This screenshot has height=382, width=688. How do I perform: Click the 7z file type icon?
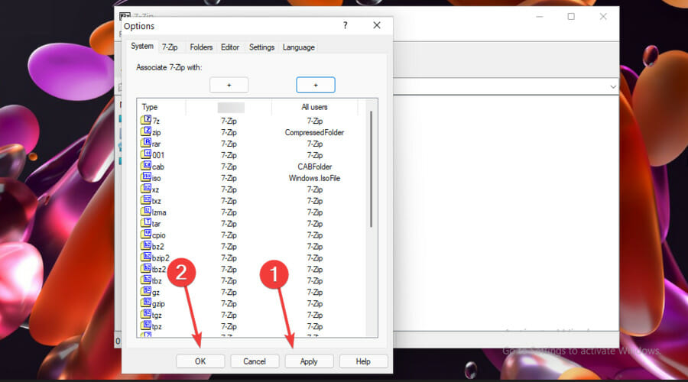tap(146, 121)
